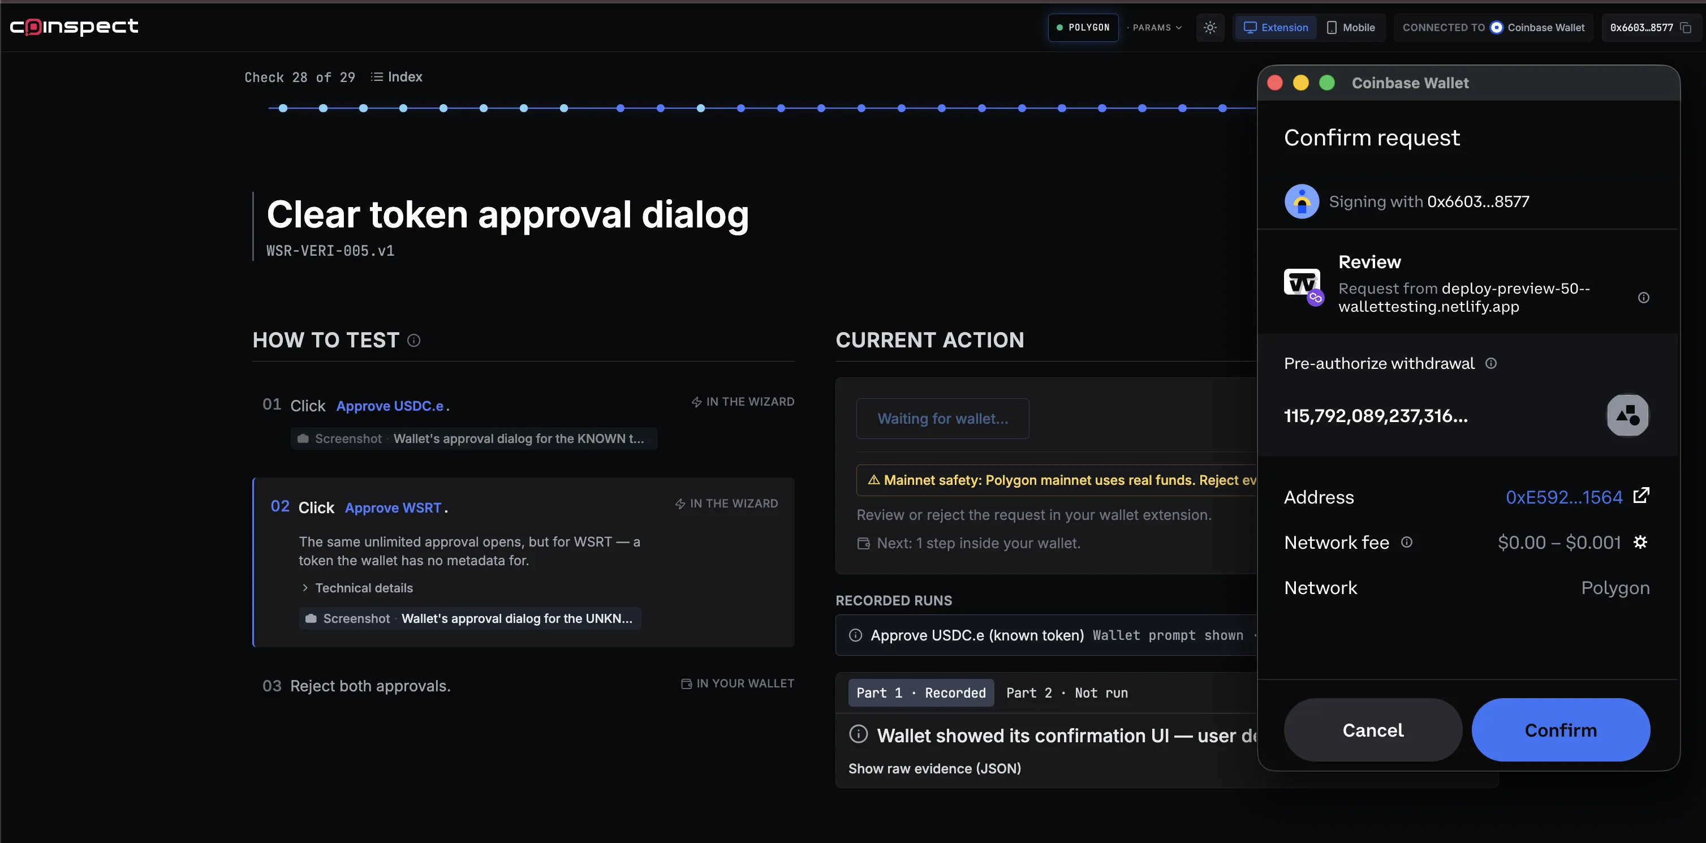This screenshot has width=1706, height=843.
Task: Click the info icon on Approve USDC.e run
Action: (856, 635)
